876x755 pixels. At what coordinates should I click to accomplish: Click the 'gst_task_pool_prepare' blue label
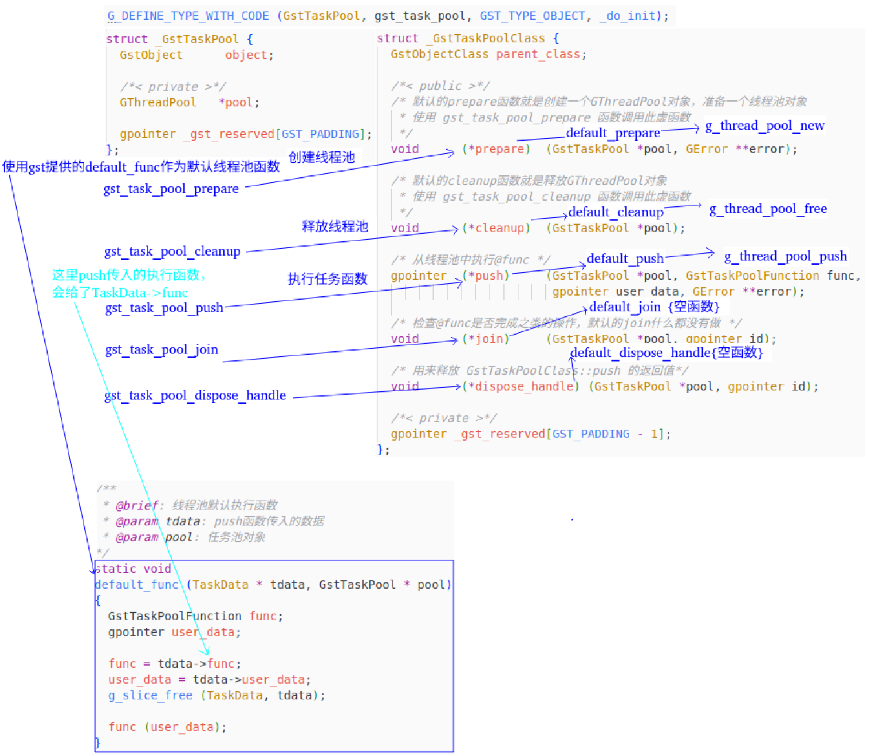pos(171,189)
